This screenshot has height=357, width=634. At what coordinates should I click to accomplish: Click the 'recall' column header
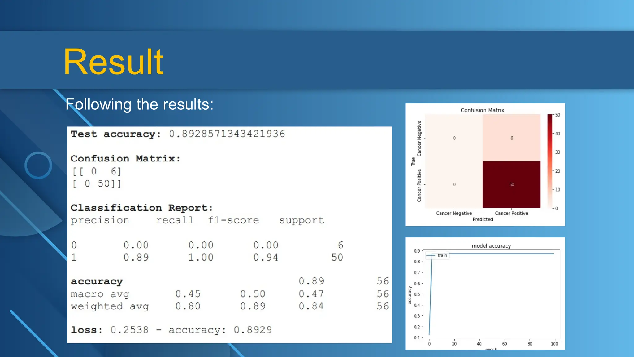click(175, 220)
